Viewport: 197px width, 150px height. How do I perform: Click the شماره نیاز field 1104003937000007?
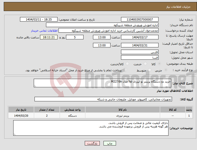(139, 20)
